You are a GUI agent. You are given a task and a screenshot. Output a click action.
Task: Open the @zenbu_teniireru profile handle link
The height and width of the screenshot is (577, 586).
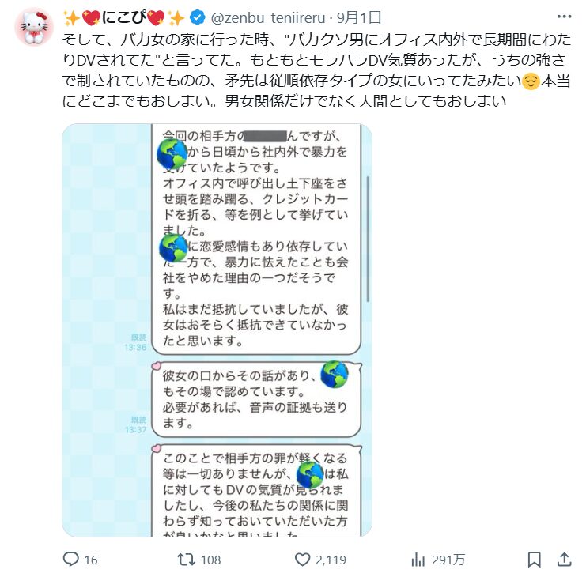point(268,17)
